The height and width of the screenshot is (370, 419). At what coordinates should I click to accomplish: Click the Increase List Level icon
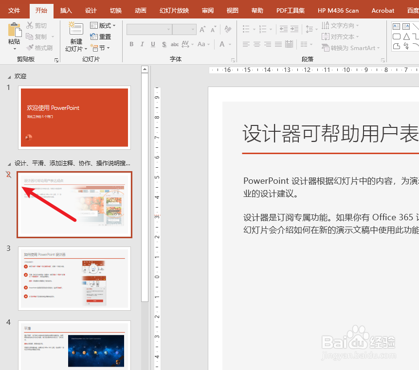294,29
